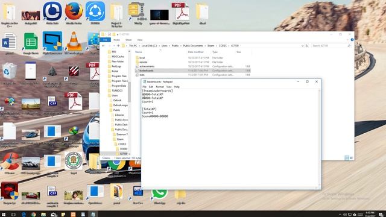This screenshot has height=217, width=386.
Task: Select the CODEX folder in the navigation tree
Action: (x=122, y=144)
